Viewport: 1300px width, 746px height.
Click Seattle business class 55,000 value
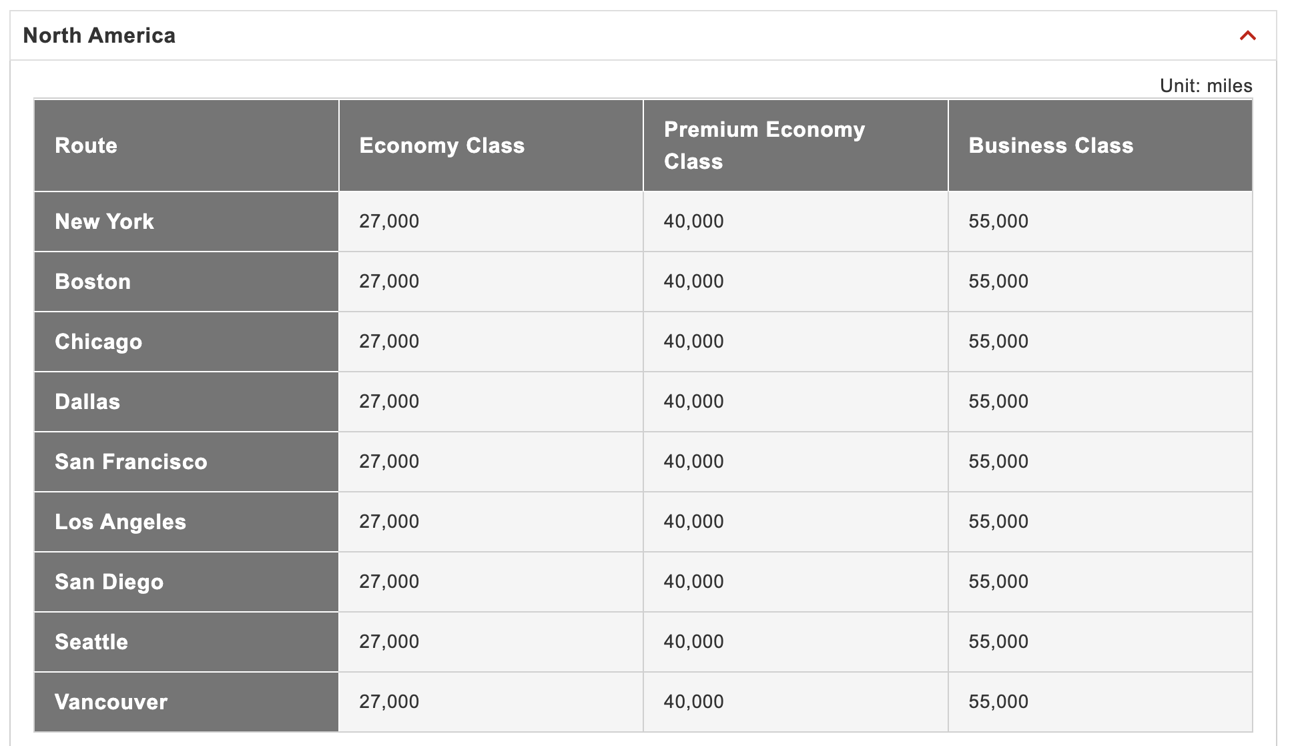click(x=998, y=642)
